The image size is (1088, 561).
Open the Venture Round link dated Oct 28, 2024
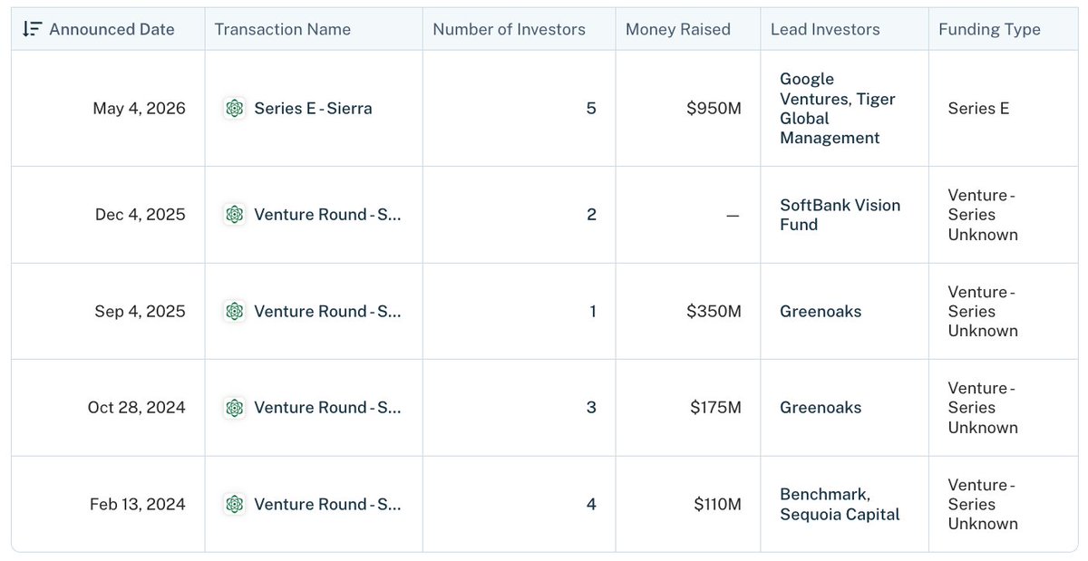pos(327,408)
